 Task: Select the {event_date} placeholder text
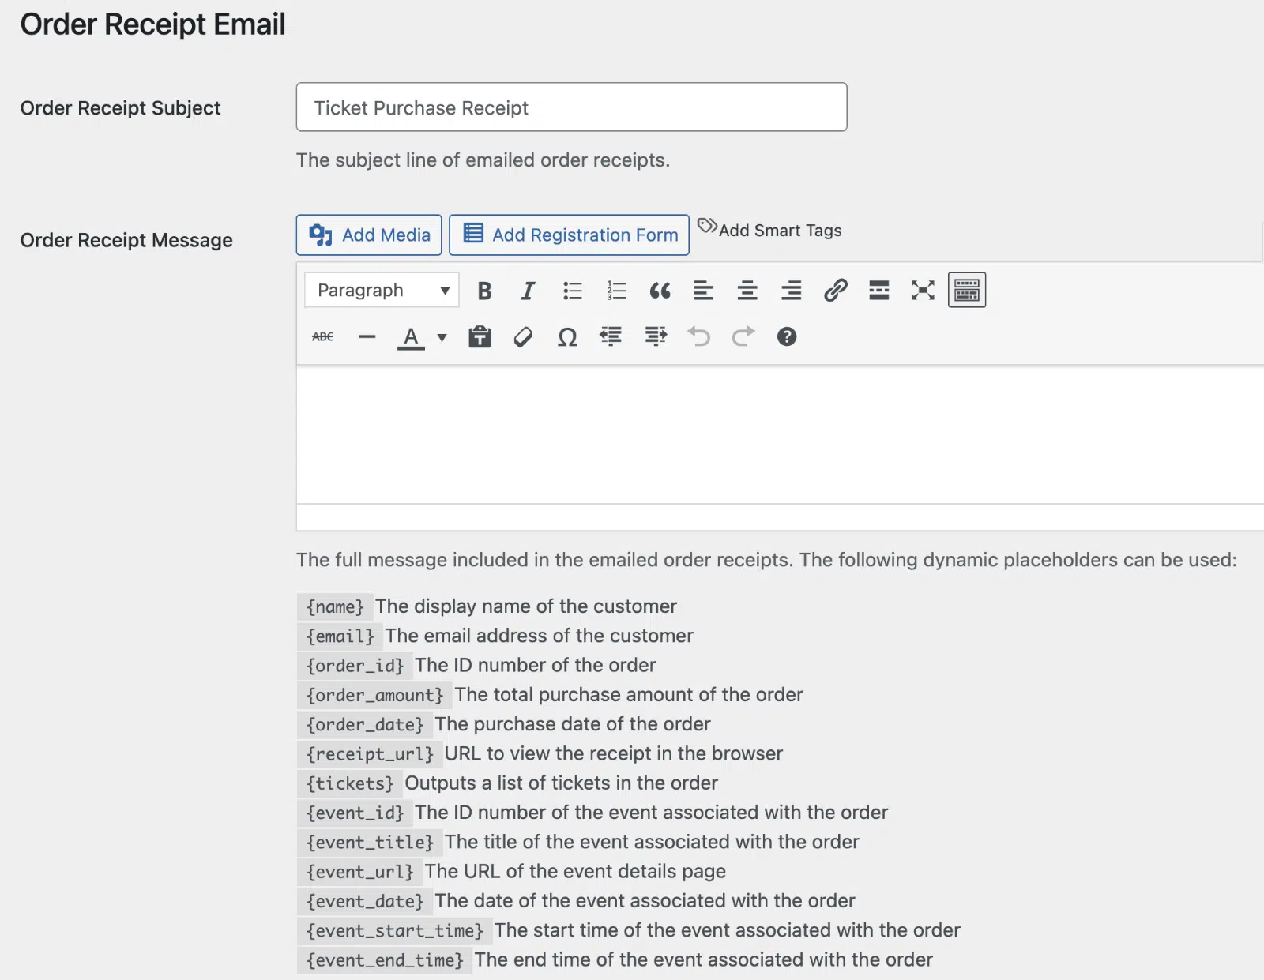[x=365, y=901]
